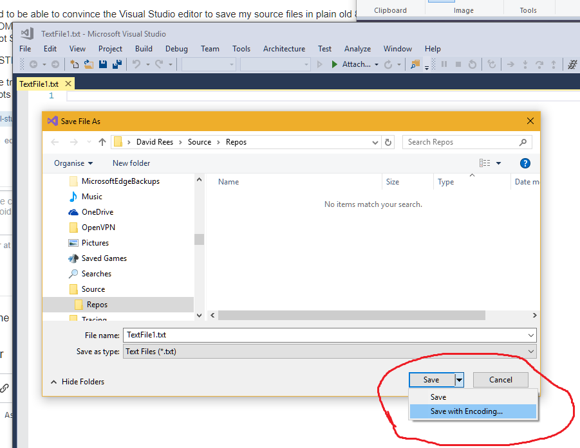Screen dimensions: 580x448
Task: Click the Save All toolbar icon
Action: point(117,64)
